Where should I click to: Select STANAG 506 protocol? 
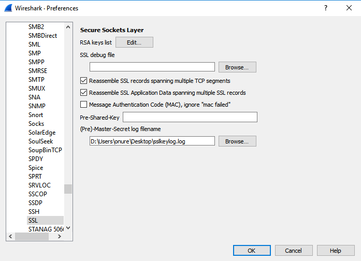point(46,229)
